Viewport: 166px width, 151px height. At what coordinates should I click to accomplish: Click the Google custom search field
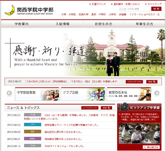pyautogui.click(x=135, y=9)
